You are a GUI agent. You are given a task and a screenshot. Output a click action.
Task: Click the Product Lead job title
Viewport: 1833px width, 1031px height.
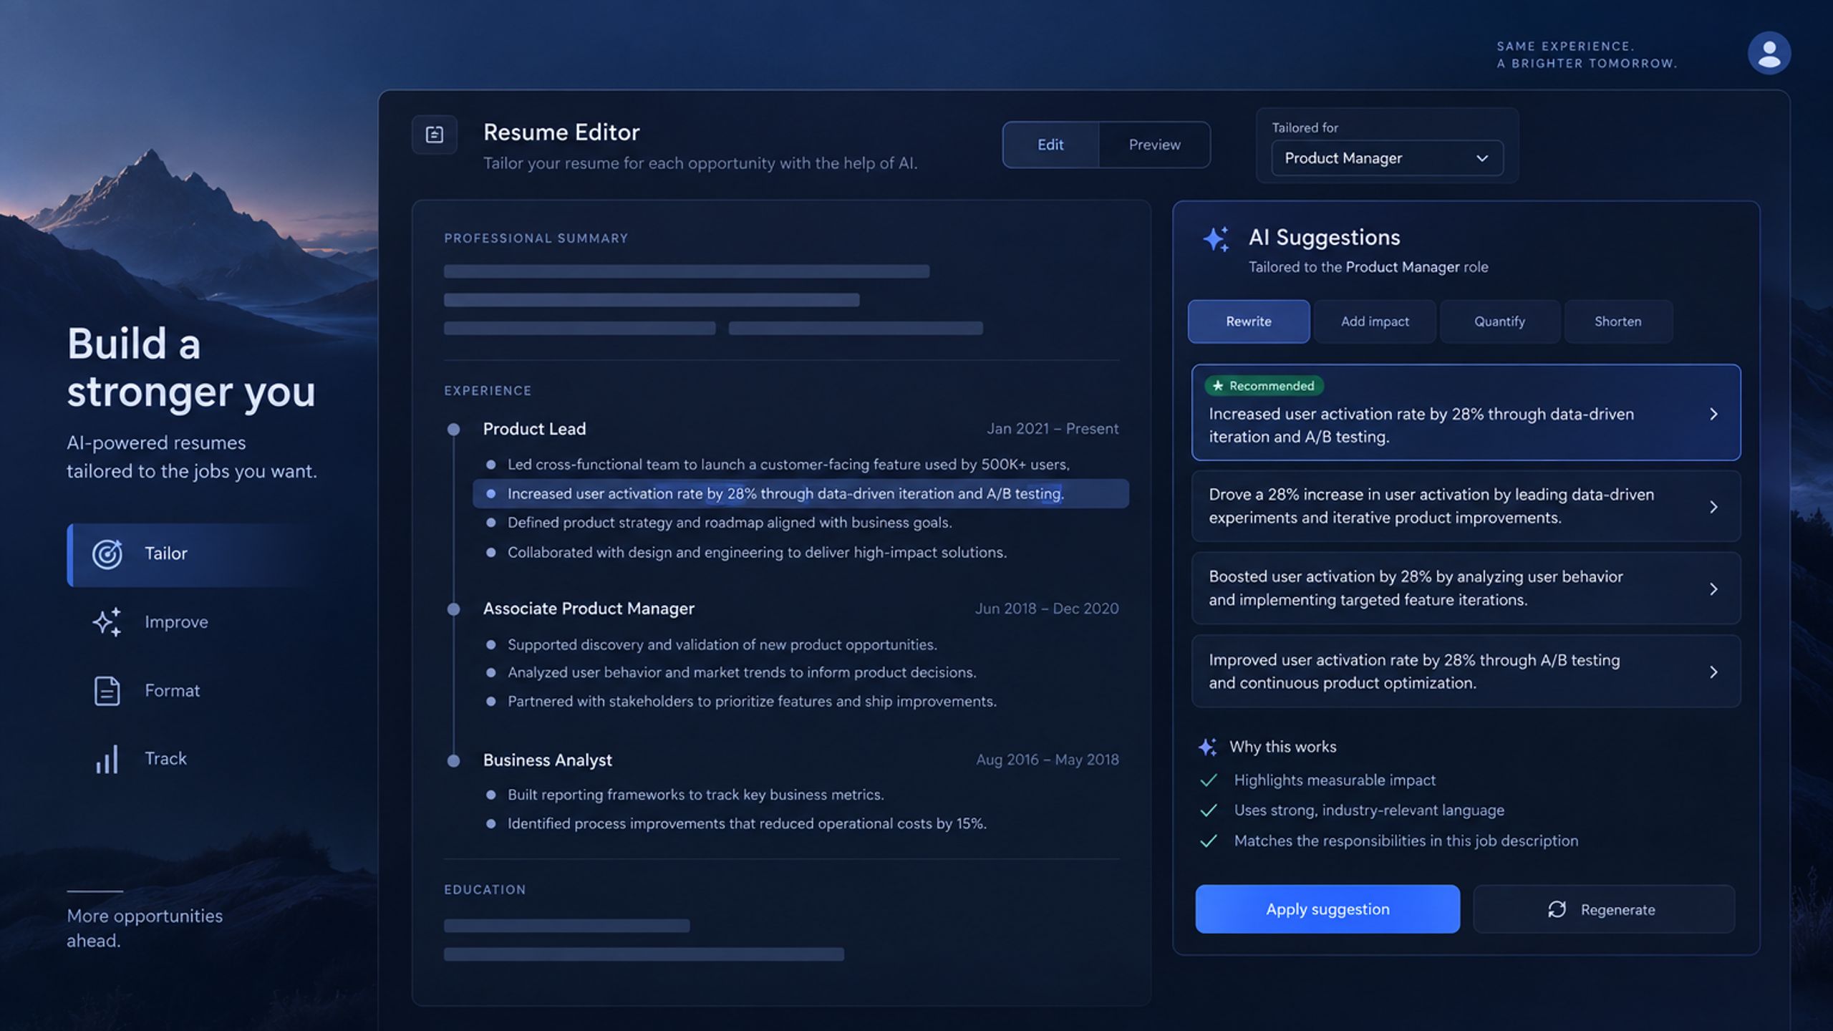534,429
